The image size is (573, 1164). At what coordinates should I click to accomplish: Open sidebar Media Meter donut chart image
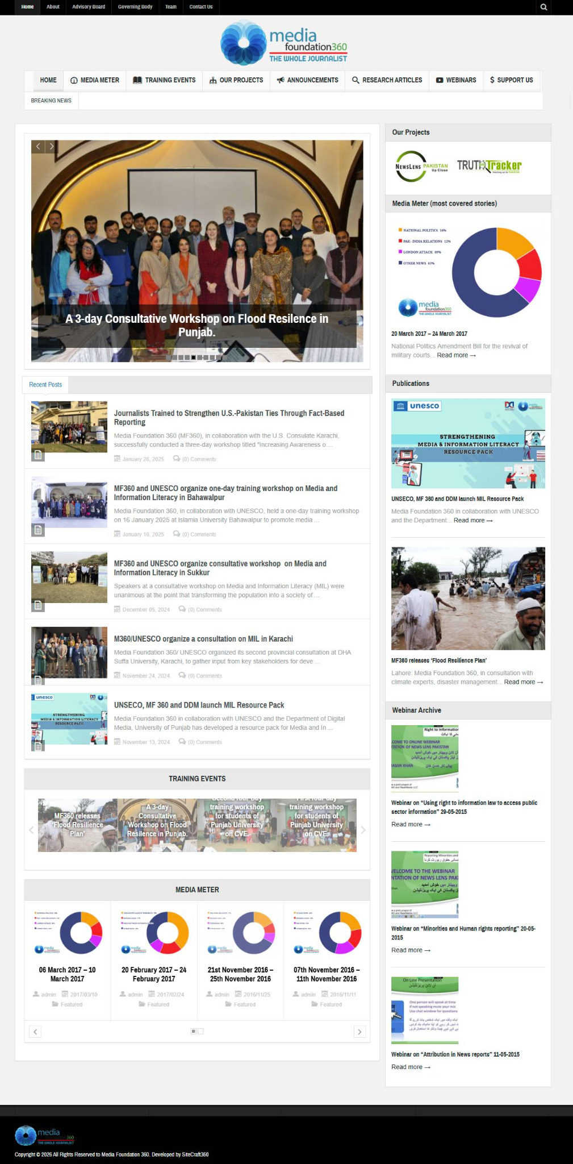point(468,272)
